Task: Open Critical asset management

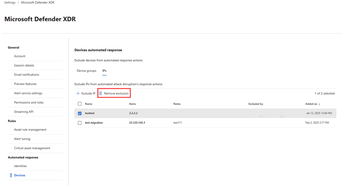Action: coord(32,148)
